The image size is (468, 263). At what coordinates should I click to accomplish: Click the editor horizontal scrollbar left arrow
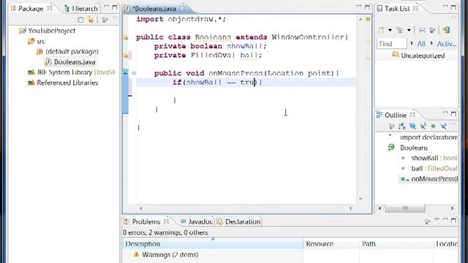(x=140, y=208)
